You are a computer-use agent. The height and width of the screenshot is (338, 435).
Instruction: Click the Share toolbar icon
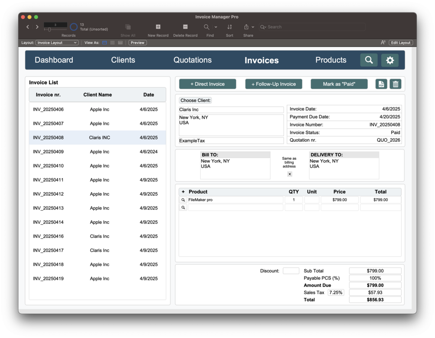[246, 27]
